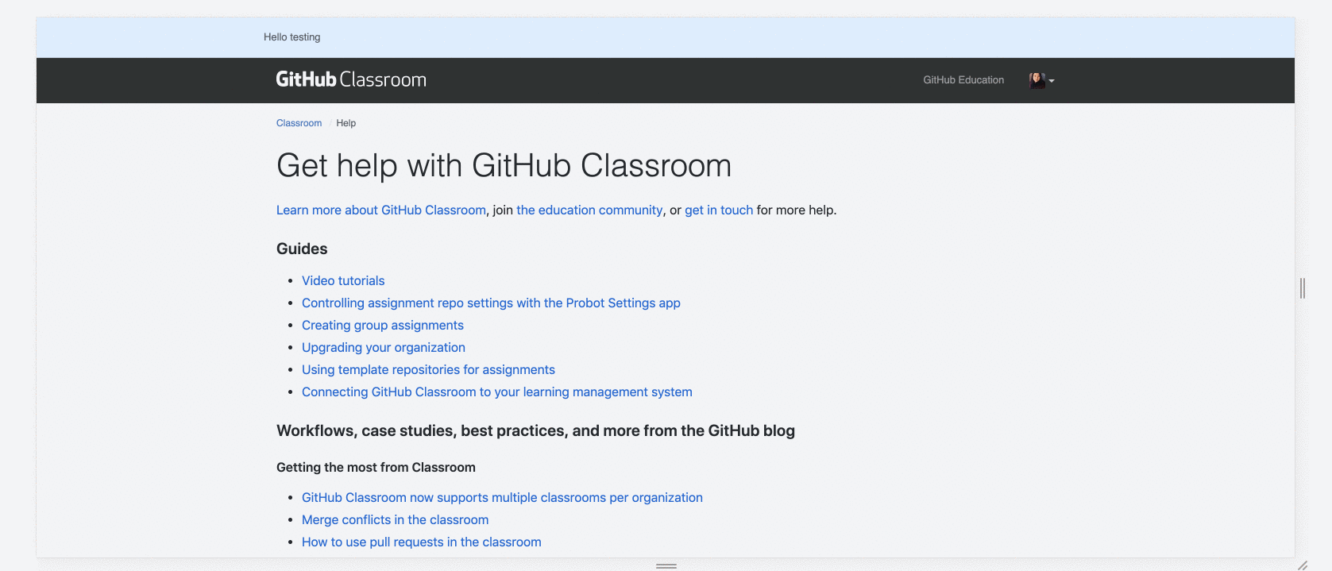Open the user avatar menu

[x=1041, y=80]
